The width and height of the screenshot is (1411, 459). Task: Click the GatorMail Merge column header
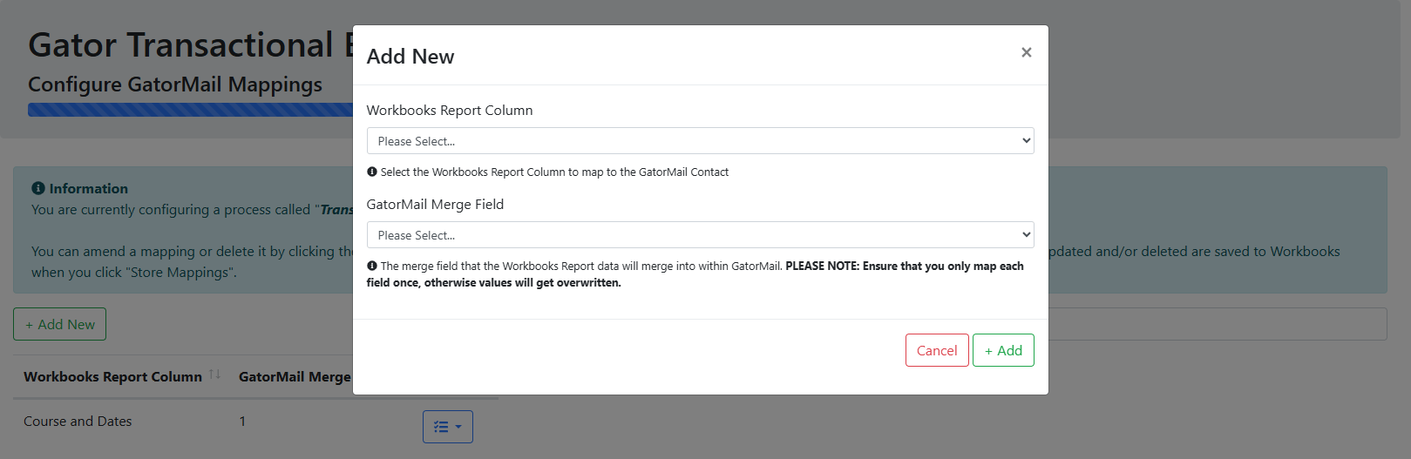pyautogui.click(x=295, y=376)
